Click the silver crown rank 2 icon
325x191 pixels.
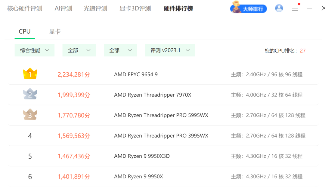30,94
